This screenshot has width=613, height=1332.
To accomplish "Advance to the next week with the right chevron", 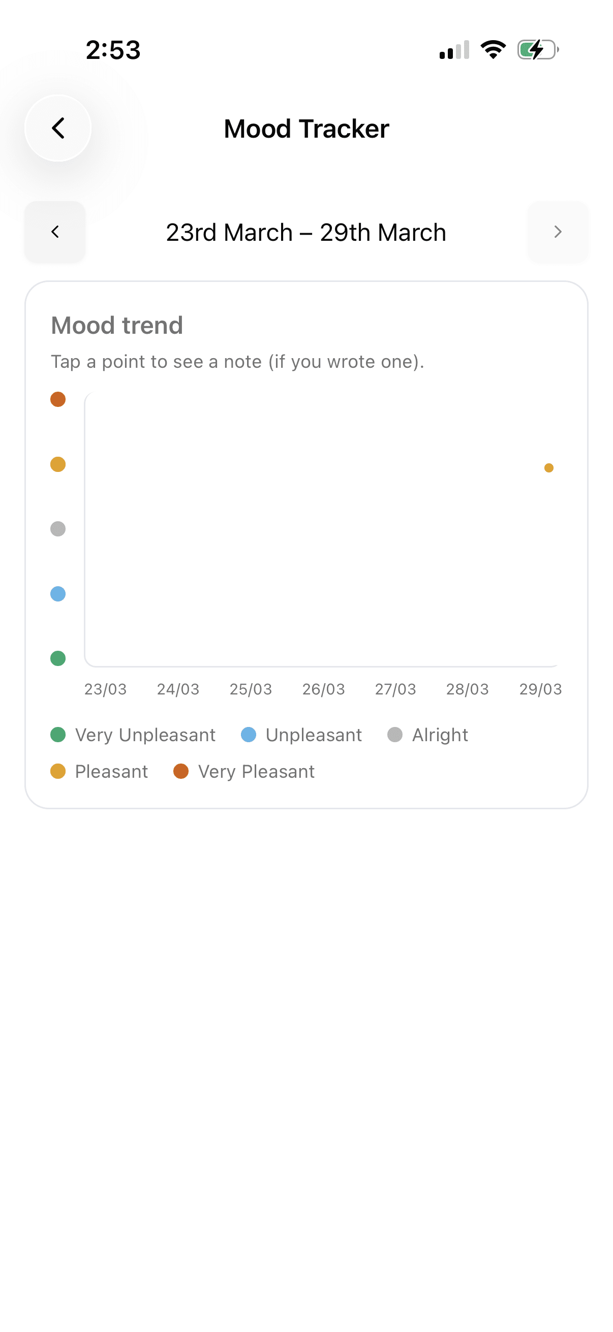I will 558,232.
